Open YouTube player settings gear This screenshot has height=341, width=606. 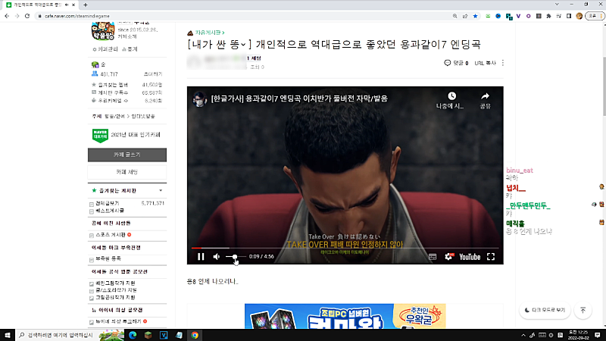tap(448, 257)
